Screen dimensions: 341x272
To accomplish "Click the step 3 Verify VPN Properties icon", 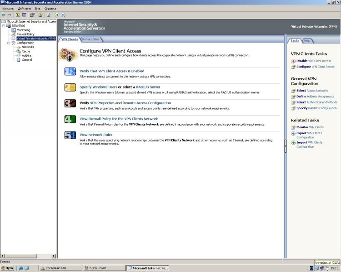I will (x=70, y=103).
